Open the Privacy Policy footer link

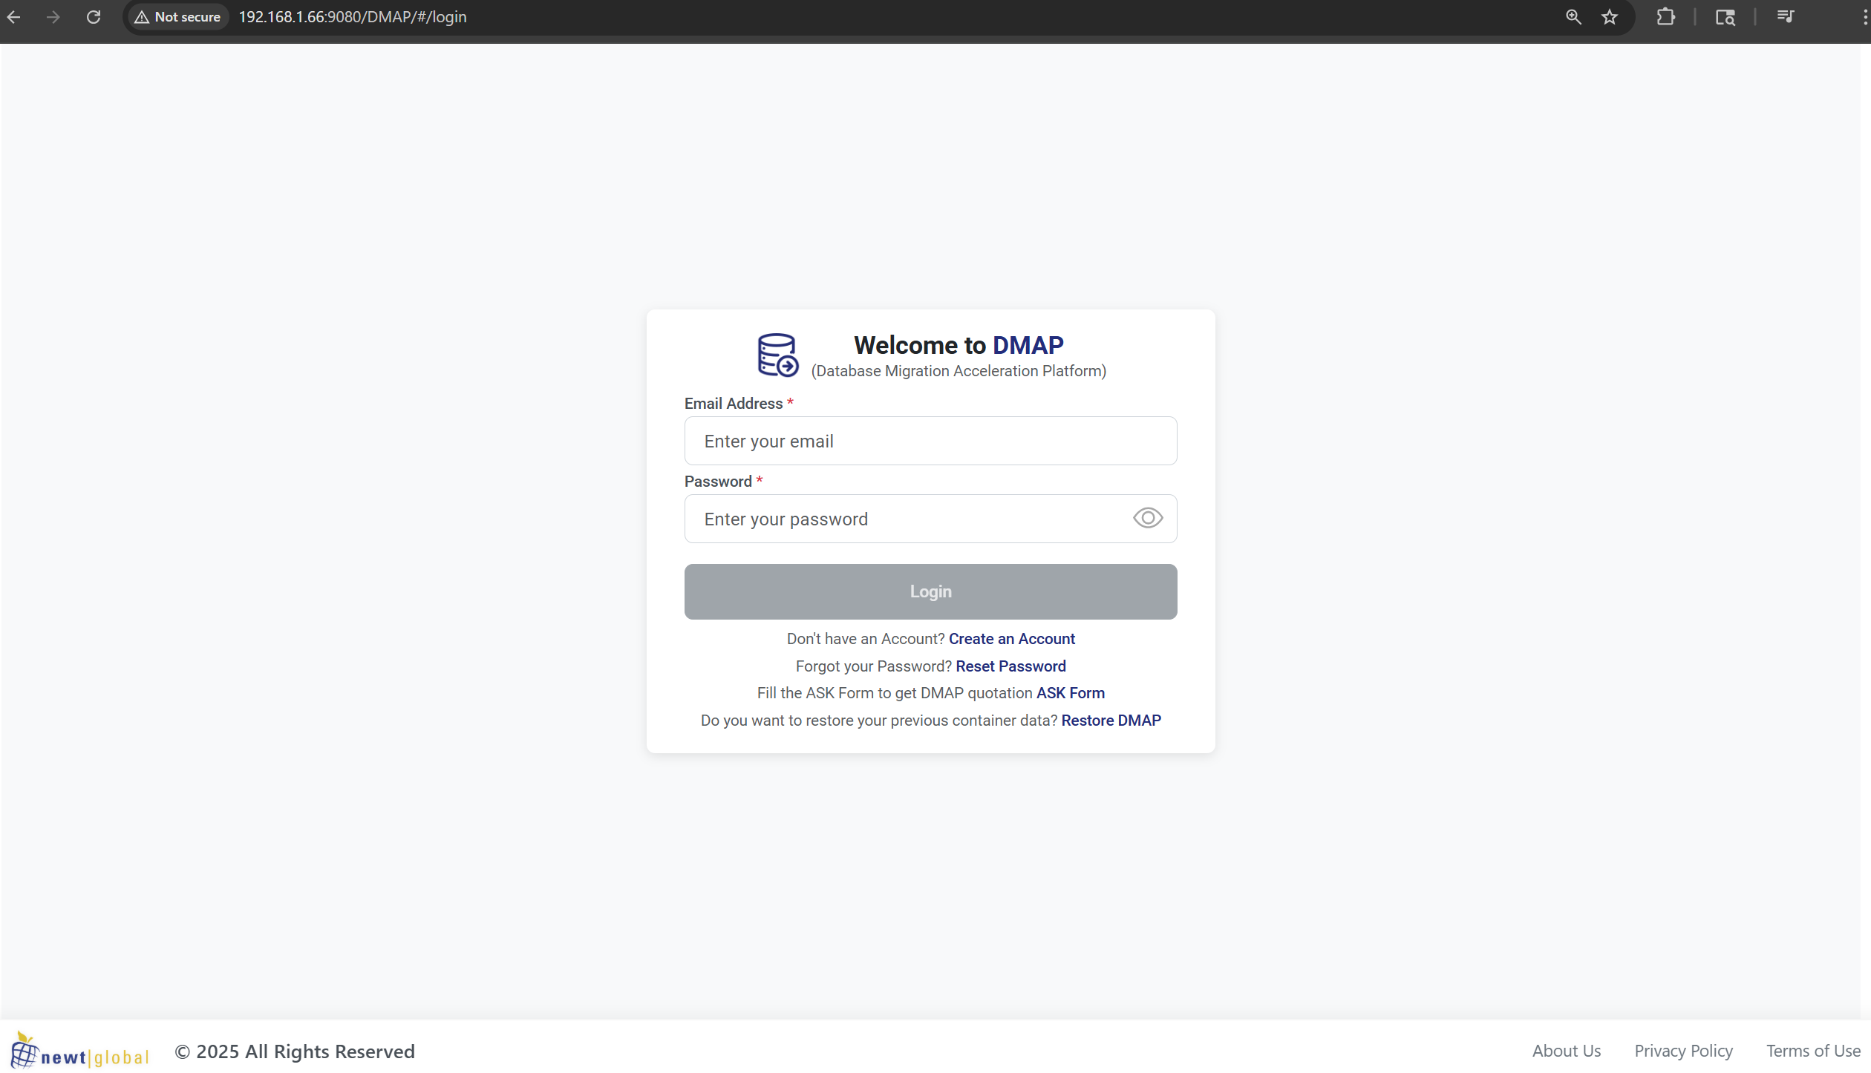coord(1683,1051)
